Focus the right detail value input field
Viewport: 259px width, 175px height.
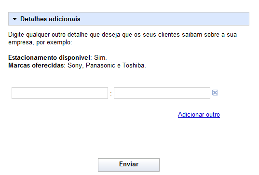[162, 93]
